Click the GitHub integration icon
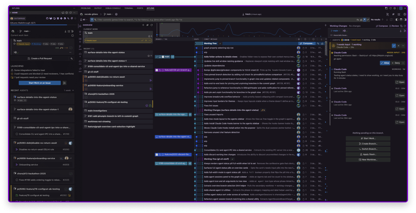 coord(47,18)
